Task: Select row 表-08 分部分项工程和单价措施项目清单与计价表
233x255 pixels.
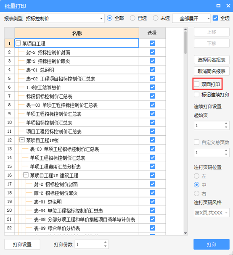Action: 77,219
